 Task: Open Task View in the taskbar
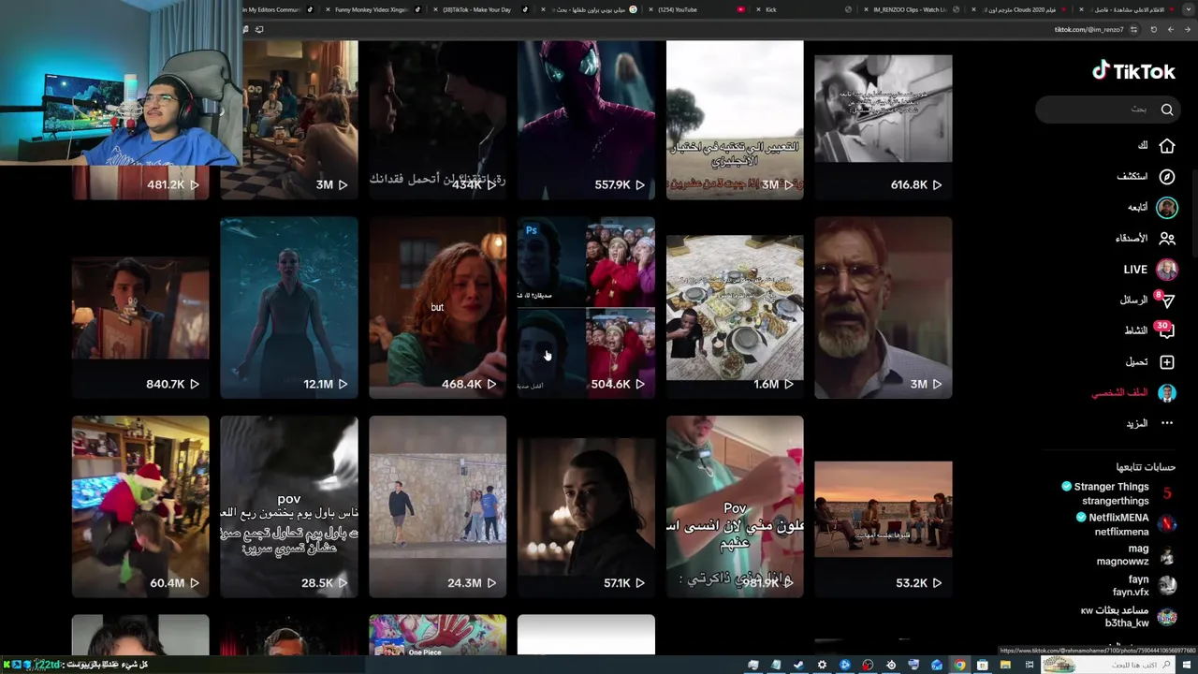(x=1030, y=665)
